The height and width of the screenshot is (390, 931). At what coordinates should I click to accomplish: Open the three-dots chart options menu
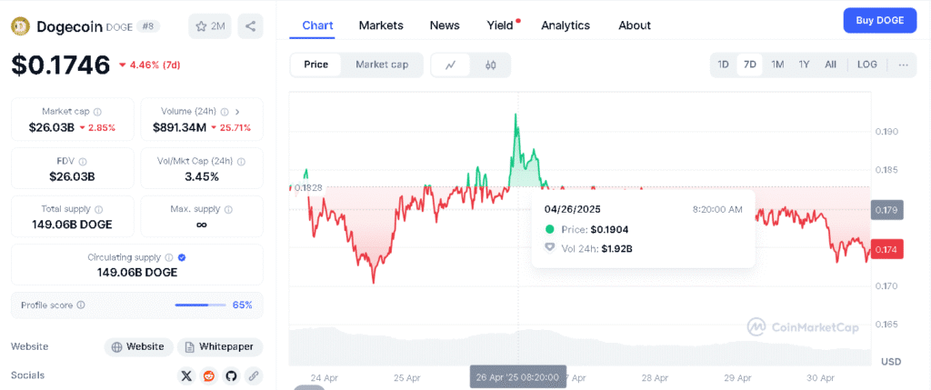[x=903, y=65]
